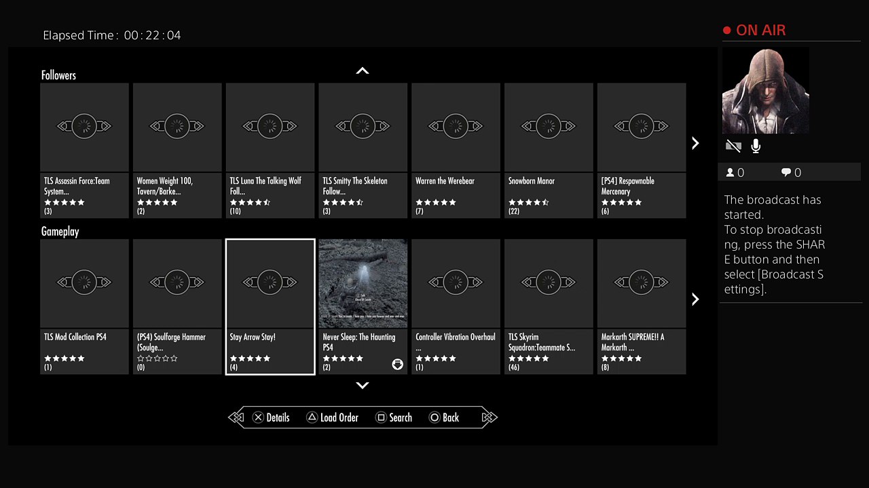Click the (10) rating count on Luna mod

[236, 211]
